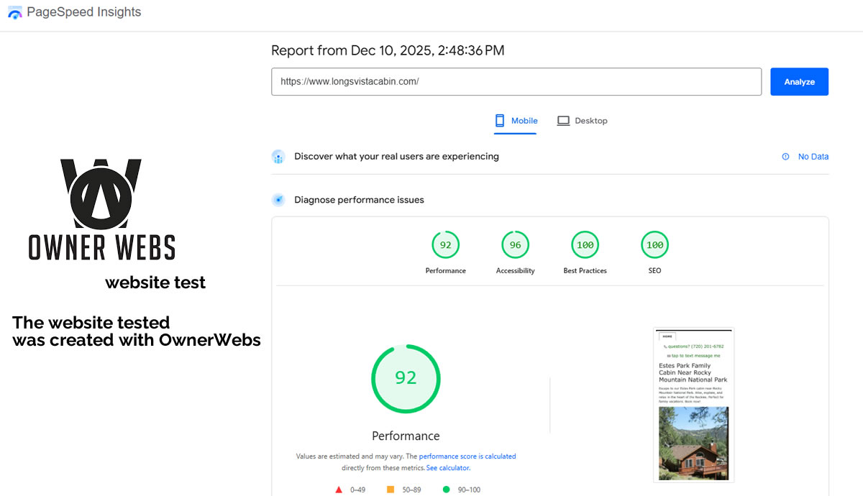
Task: Open the 'performance score is calculated' link
Action: point(467,456)
